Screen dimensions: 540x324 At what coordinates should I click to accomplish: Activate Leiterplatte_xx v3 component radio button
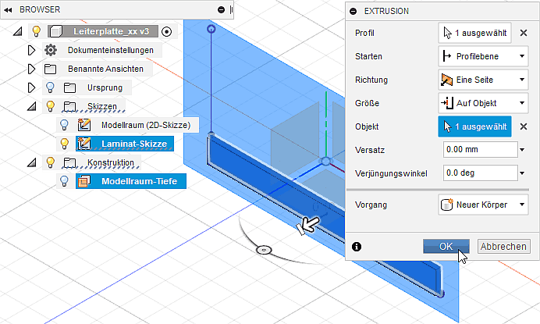[x=167, y=31]
